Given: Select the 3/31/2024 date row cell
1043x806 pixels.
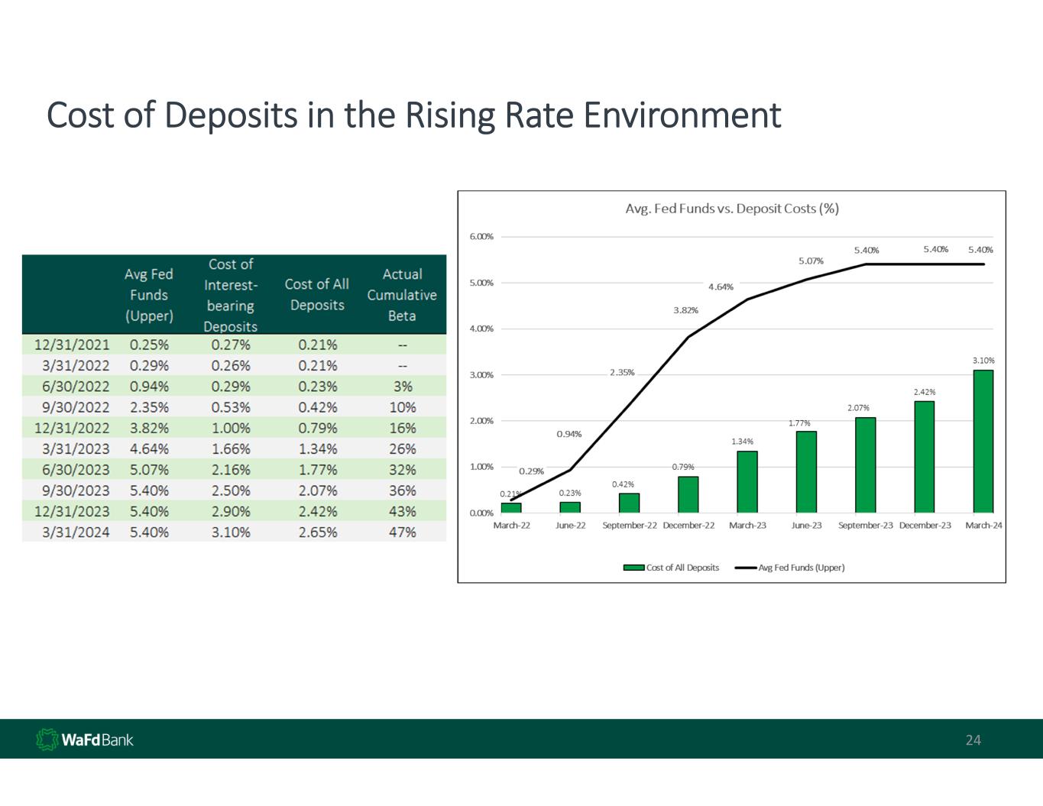Looking at the screenshot, I should pos(75,532).
